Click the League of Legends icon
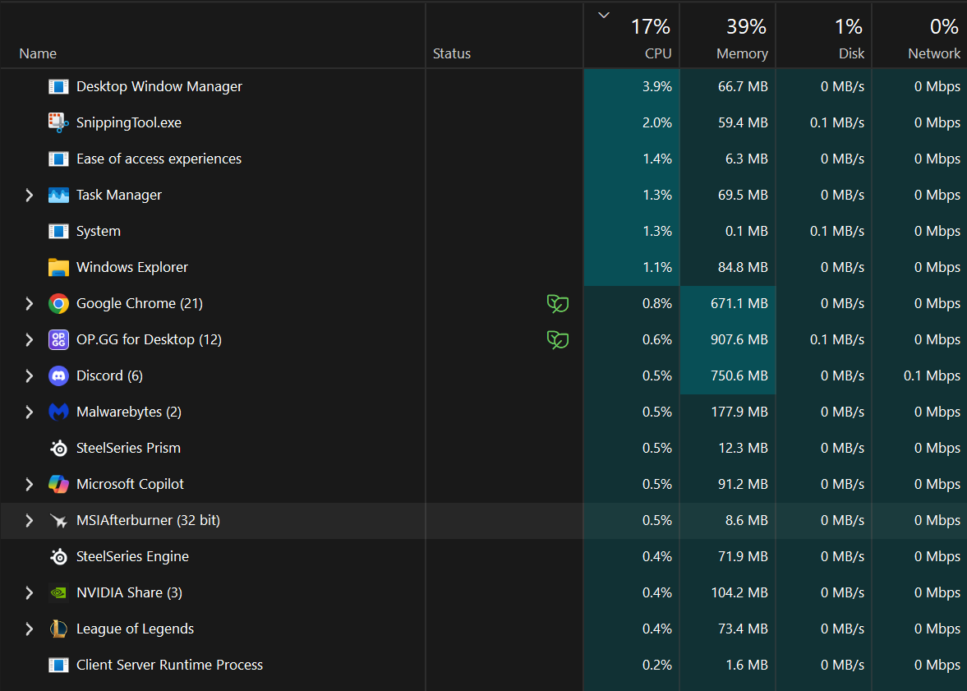 pos(58,629)
